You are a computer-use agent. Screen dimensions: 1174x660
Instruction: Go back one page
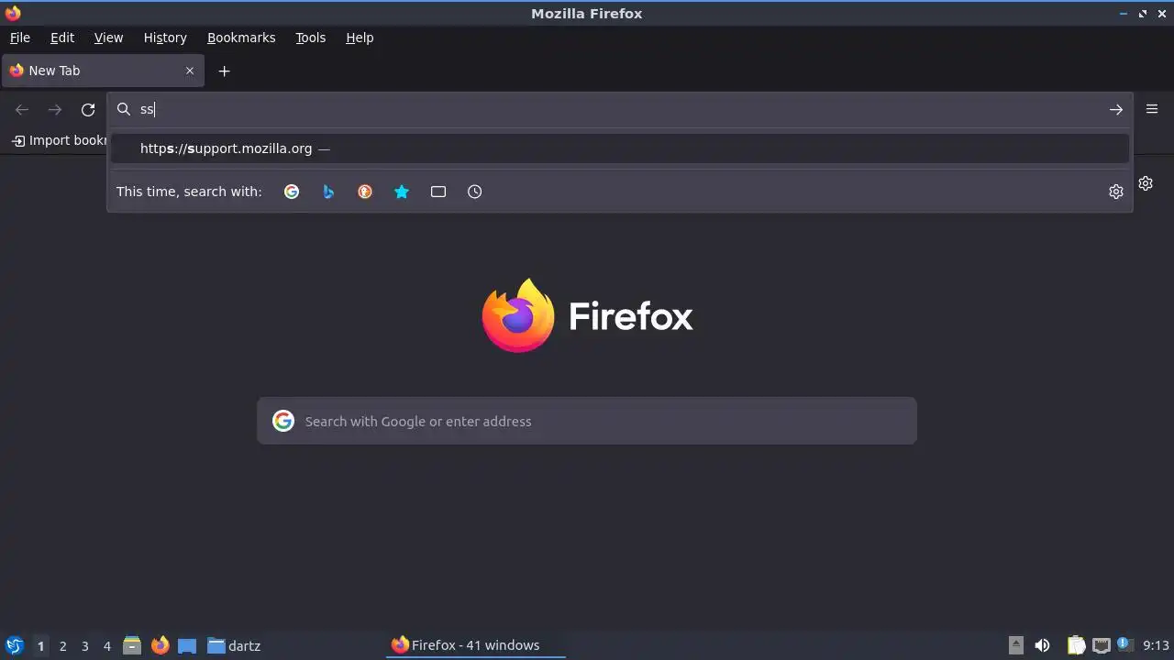click(22, 110)
